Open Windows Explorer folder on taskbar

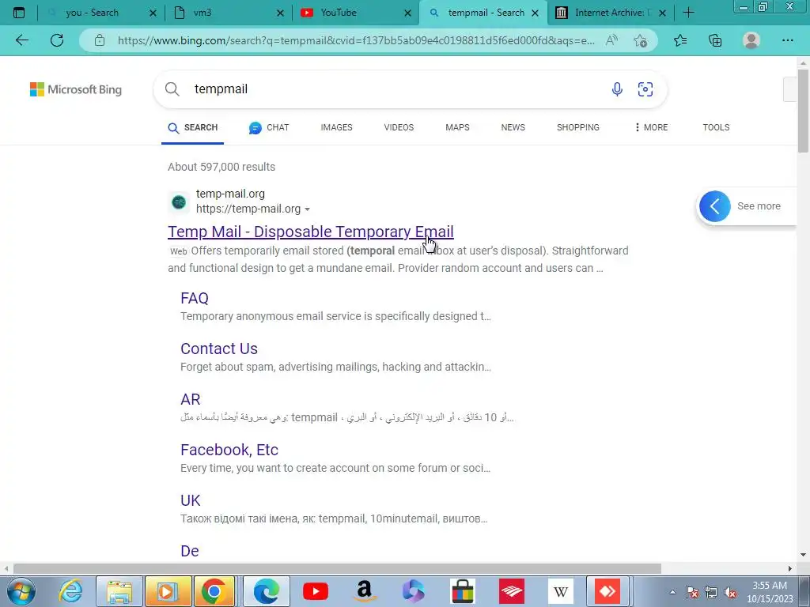tap(119, 591)
